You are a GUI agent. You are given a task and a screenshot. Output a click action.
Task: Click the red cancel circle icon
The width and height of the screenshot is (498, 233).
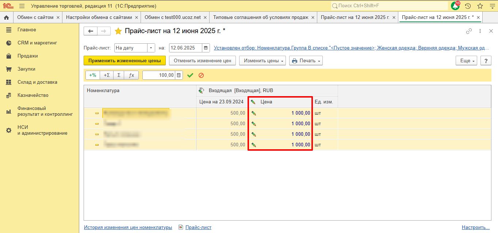201,75
